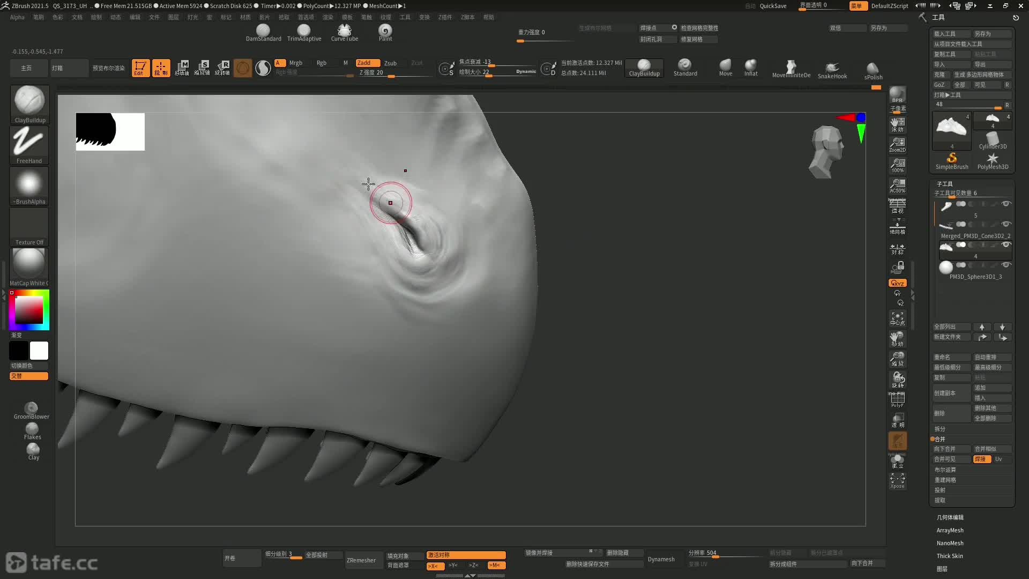This screenshot has height=579, width=1029.
Task: Toggle Edit mode button
Action: pos(140,68)
